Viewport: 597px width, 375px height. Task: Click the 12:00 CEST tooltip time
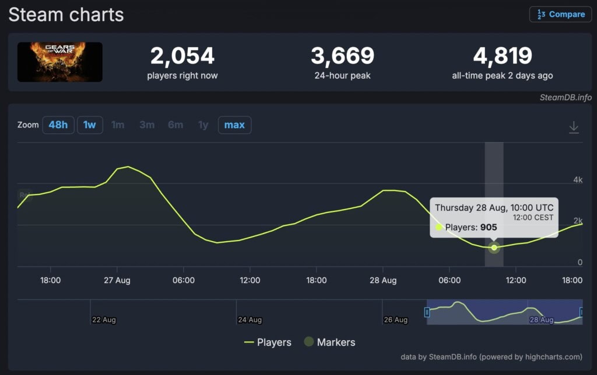[x=533, y=218]
